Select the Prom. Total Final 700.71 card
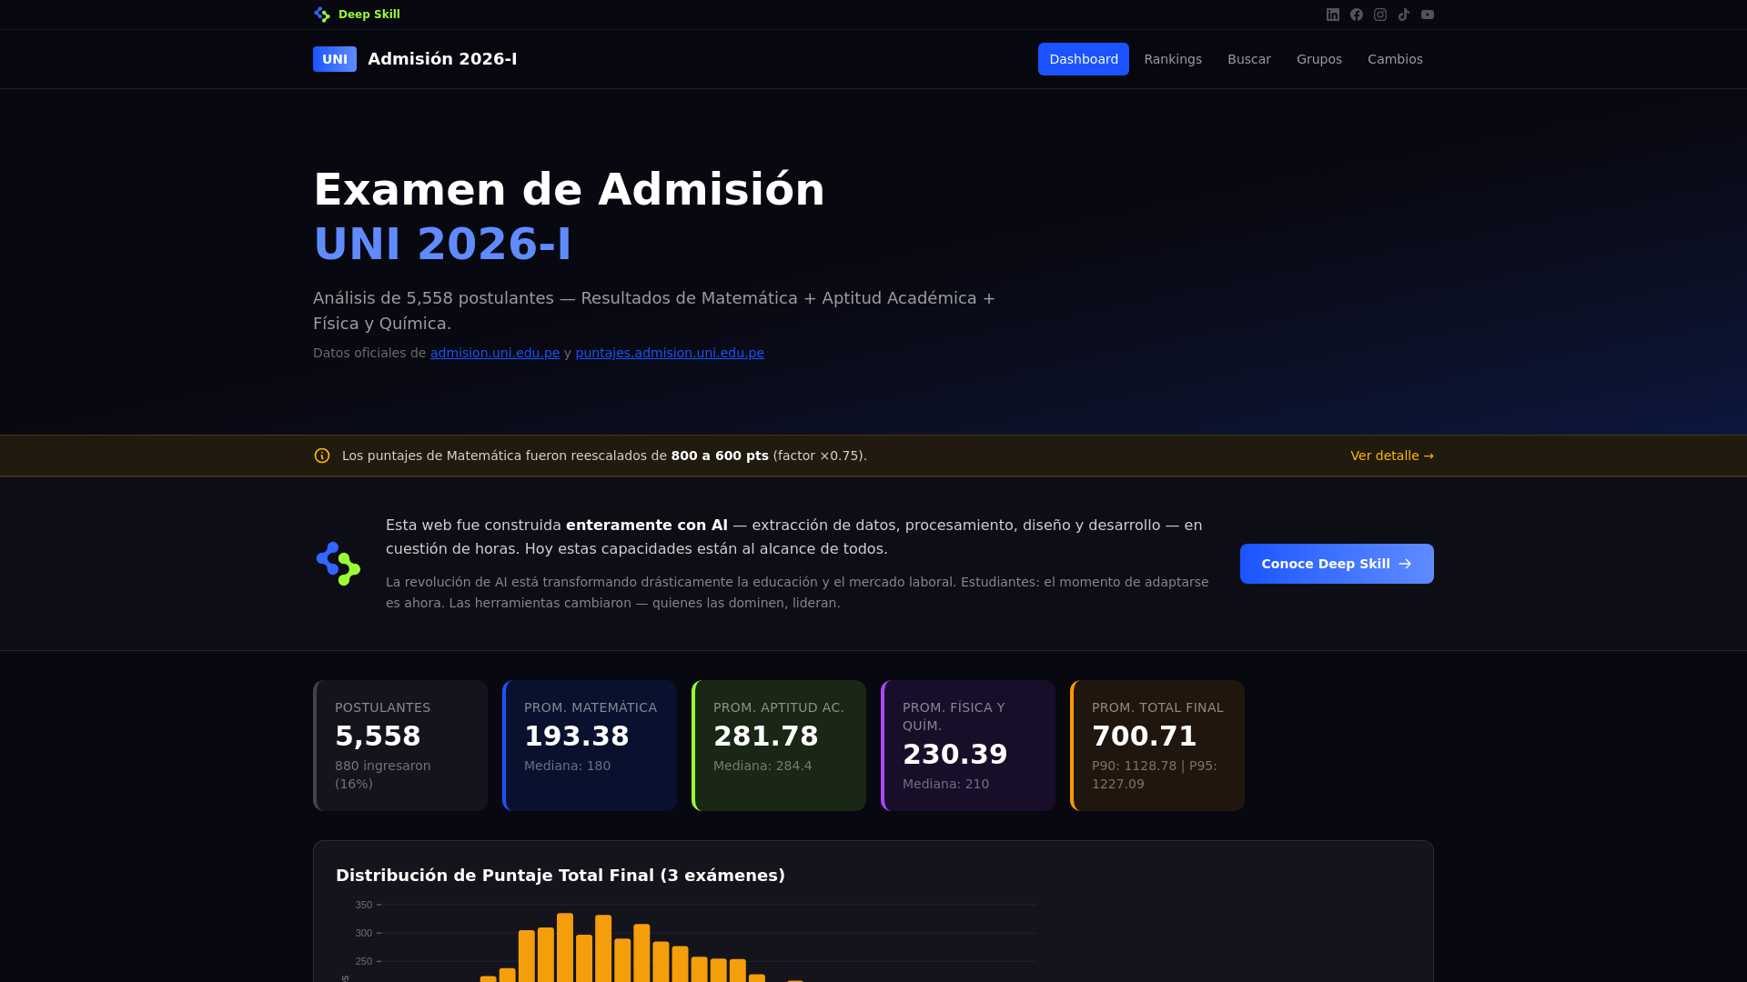The height and width of the screenshot is (982, 1747). pyautogui.click(x=1157, y=746)
